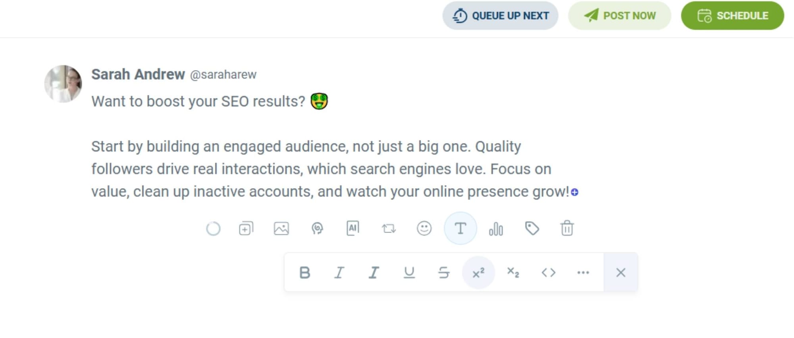Image resolution: width=794 pixels, height=338 pixels.
Task: Add a new post variation
Action: (245, 228)
